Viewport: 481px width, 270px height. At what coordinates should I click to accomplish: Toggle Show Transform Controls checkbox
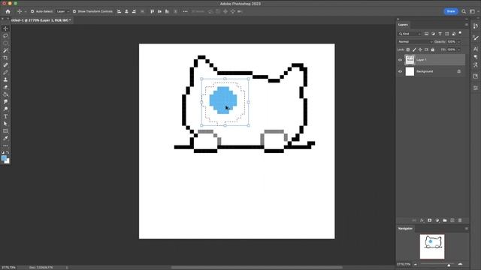[x=74, y=11]
